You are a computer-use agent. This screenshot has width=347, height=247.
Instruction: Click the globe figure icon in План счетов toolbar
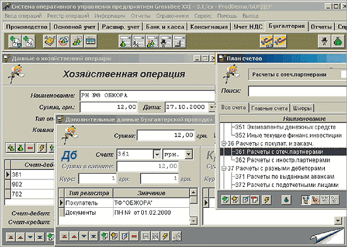[286, 200]
